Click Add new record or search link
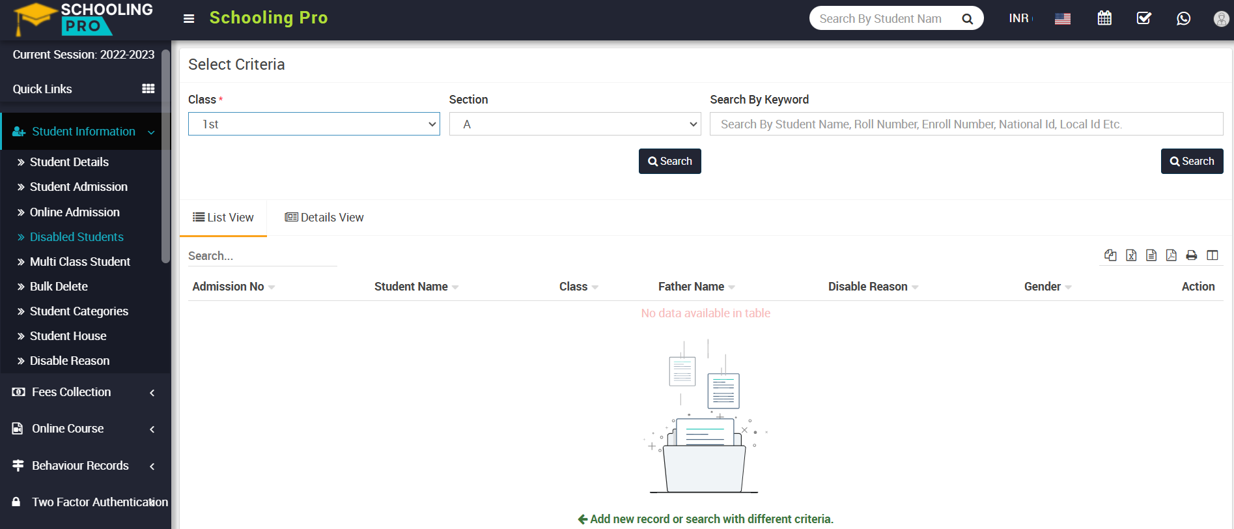This screenshot has height=529, width=1234. click(x=705, y=519)
